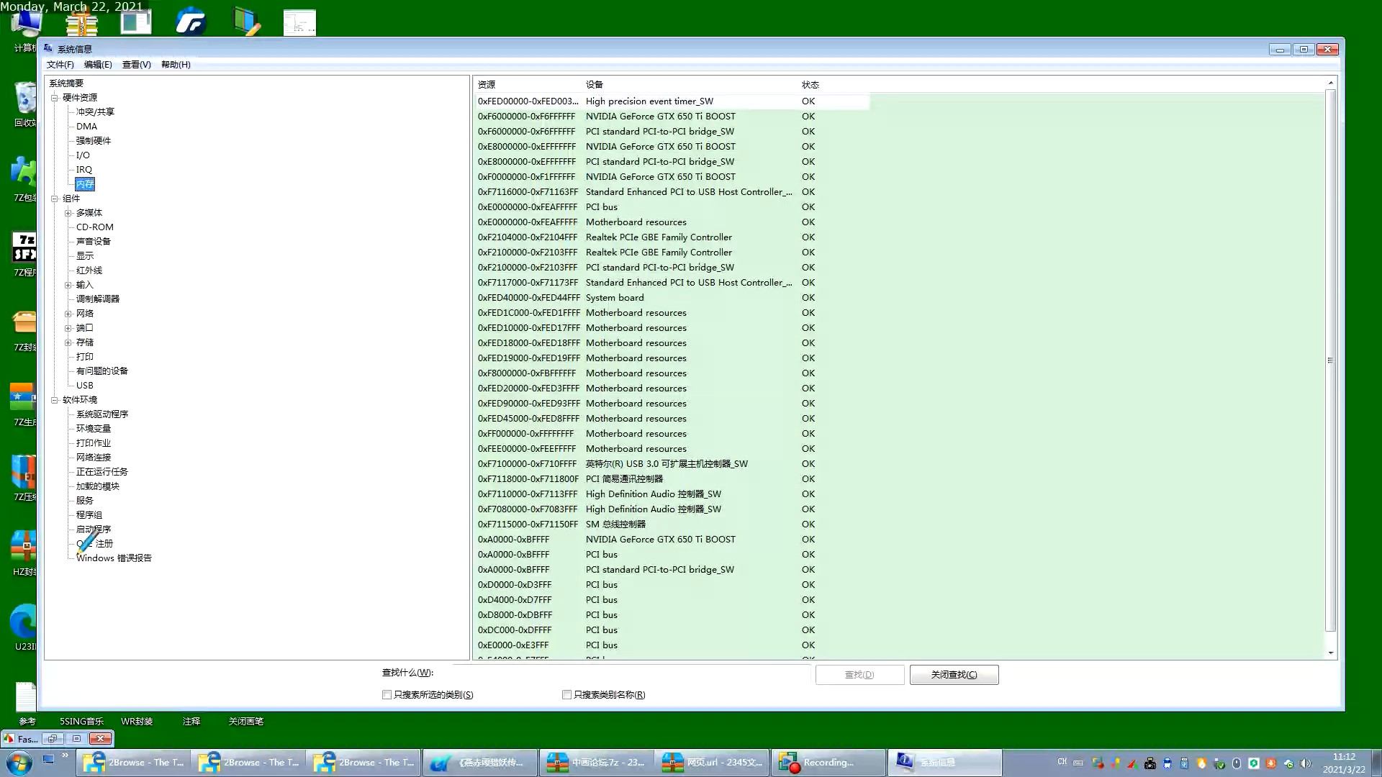Screen dimensions: 1382x777
Task: Expand the 软件环境 tree node
Action: pyautogui.click(x=54, y=399)
